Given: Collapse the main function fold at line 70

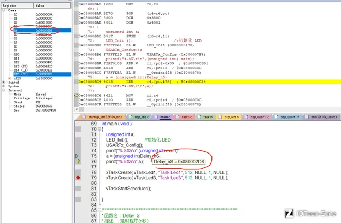Looking at the screenshot, I should point(99,129).
